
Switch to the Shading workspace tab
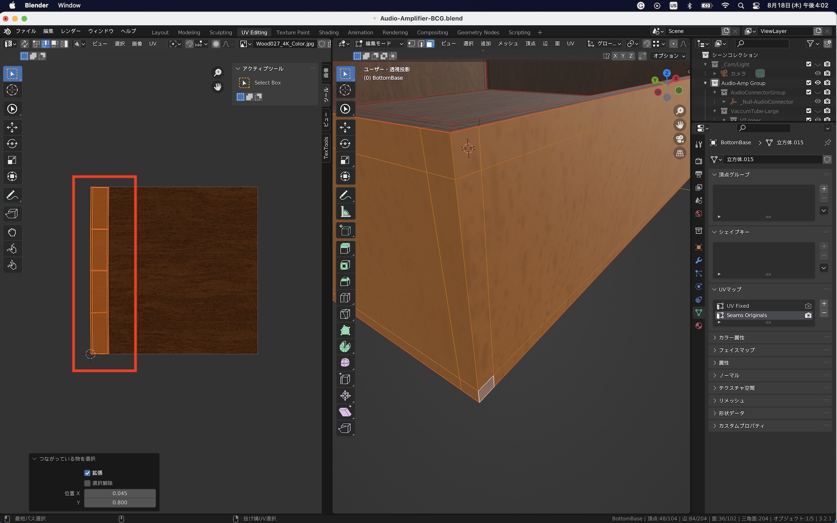click(x=329, y=32)
